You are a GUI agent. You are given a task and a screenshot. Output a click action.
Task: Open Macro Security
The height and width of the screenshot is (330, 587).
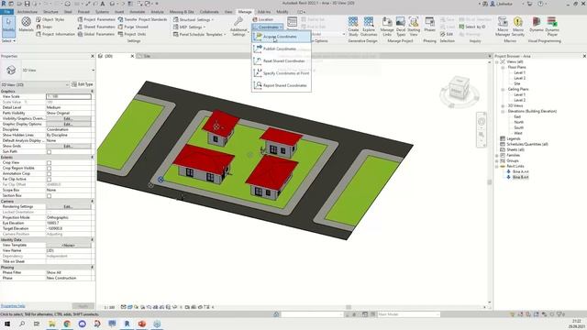pos(518,27)
